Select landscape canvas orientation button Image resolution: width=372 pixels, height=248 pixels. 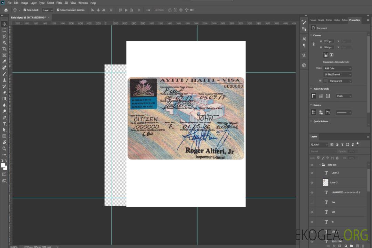[x=331, y=55]
